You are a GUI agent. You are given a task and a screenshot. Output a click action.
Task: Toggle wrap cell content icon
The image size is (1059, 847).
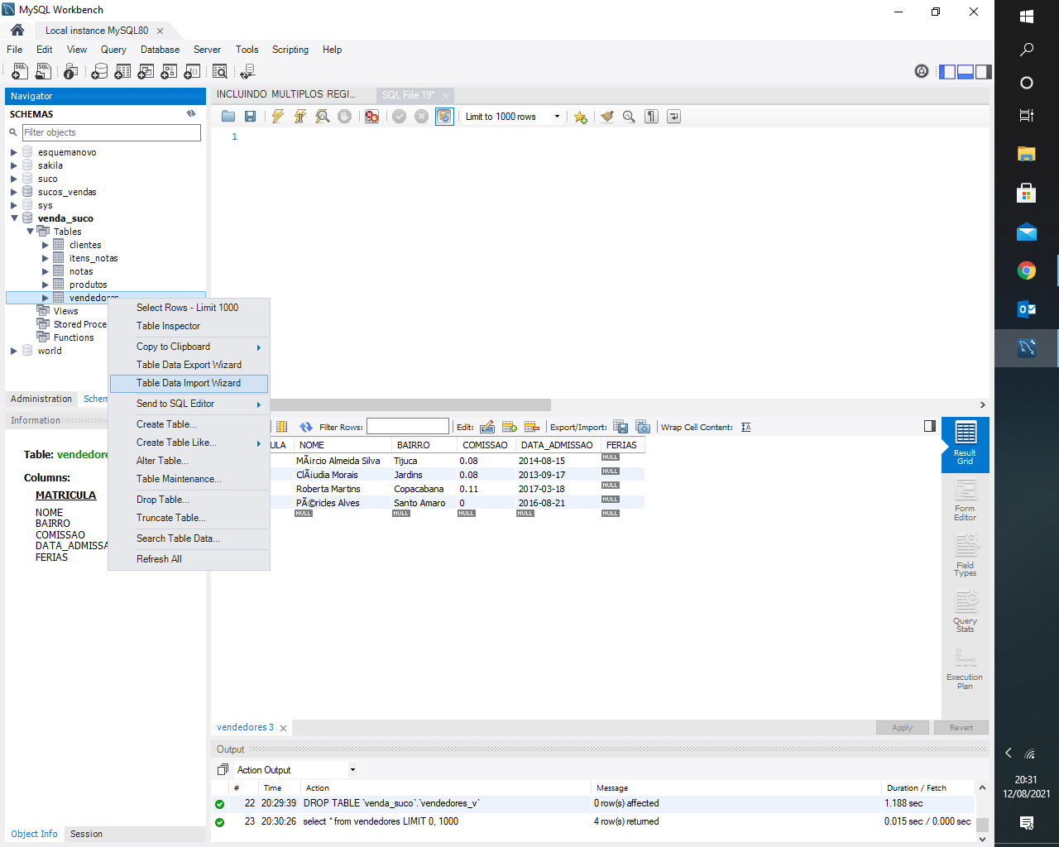click(746, 427)
